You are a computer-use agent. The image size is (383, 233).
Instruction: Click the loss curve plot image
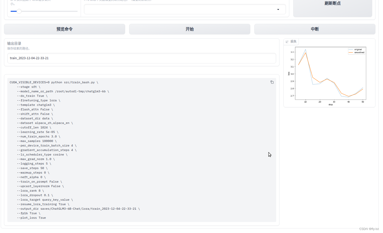329,76
